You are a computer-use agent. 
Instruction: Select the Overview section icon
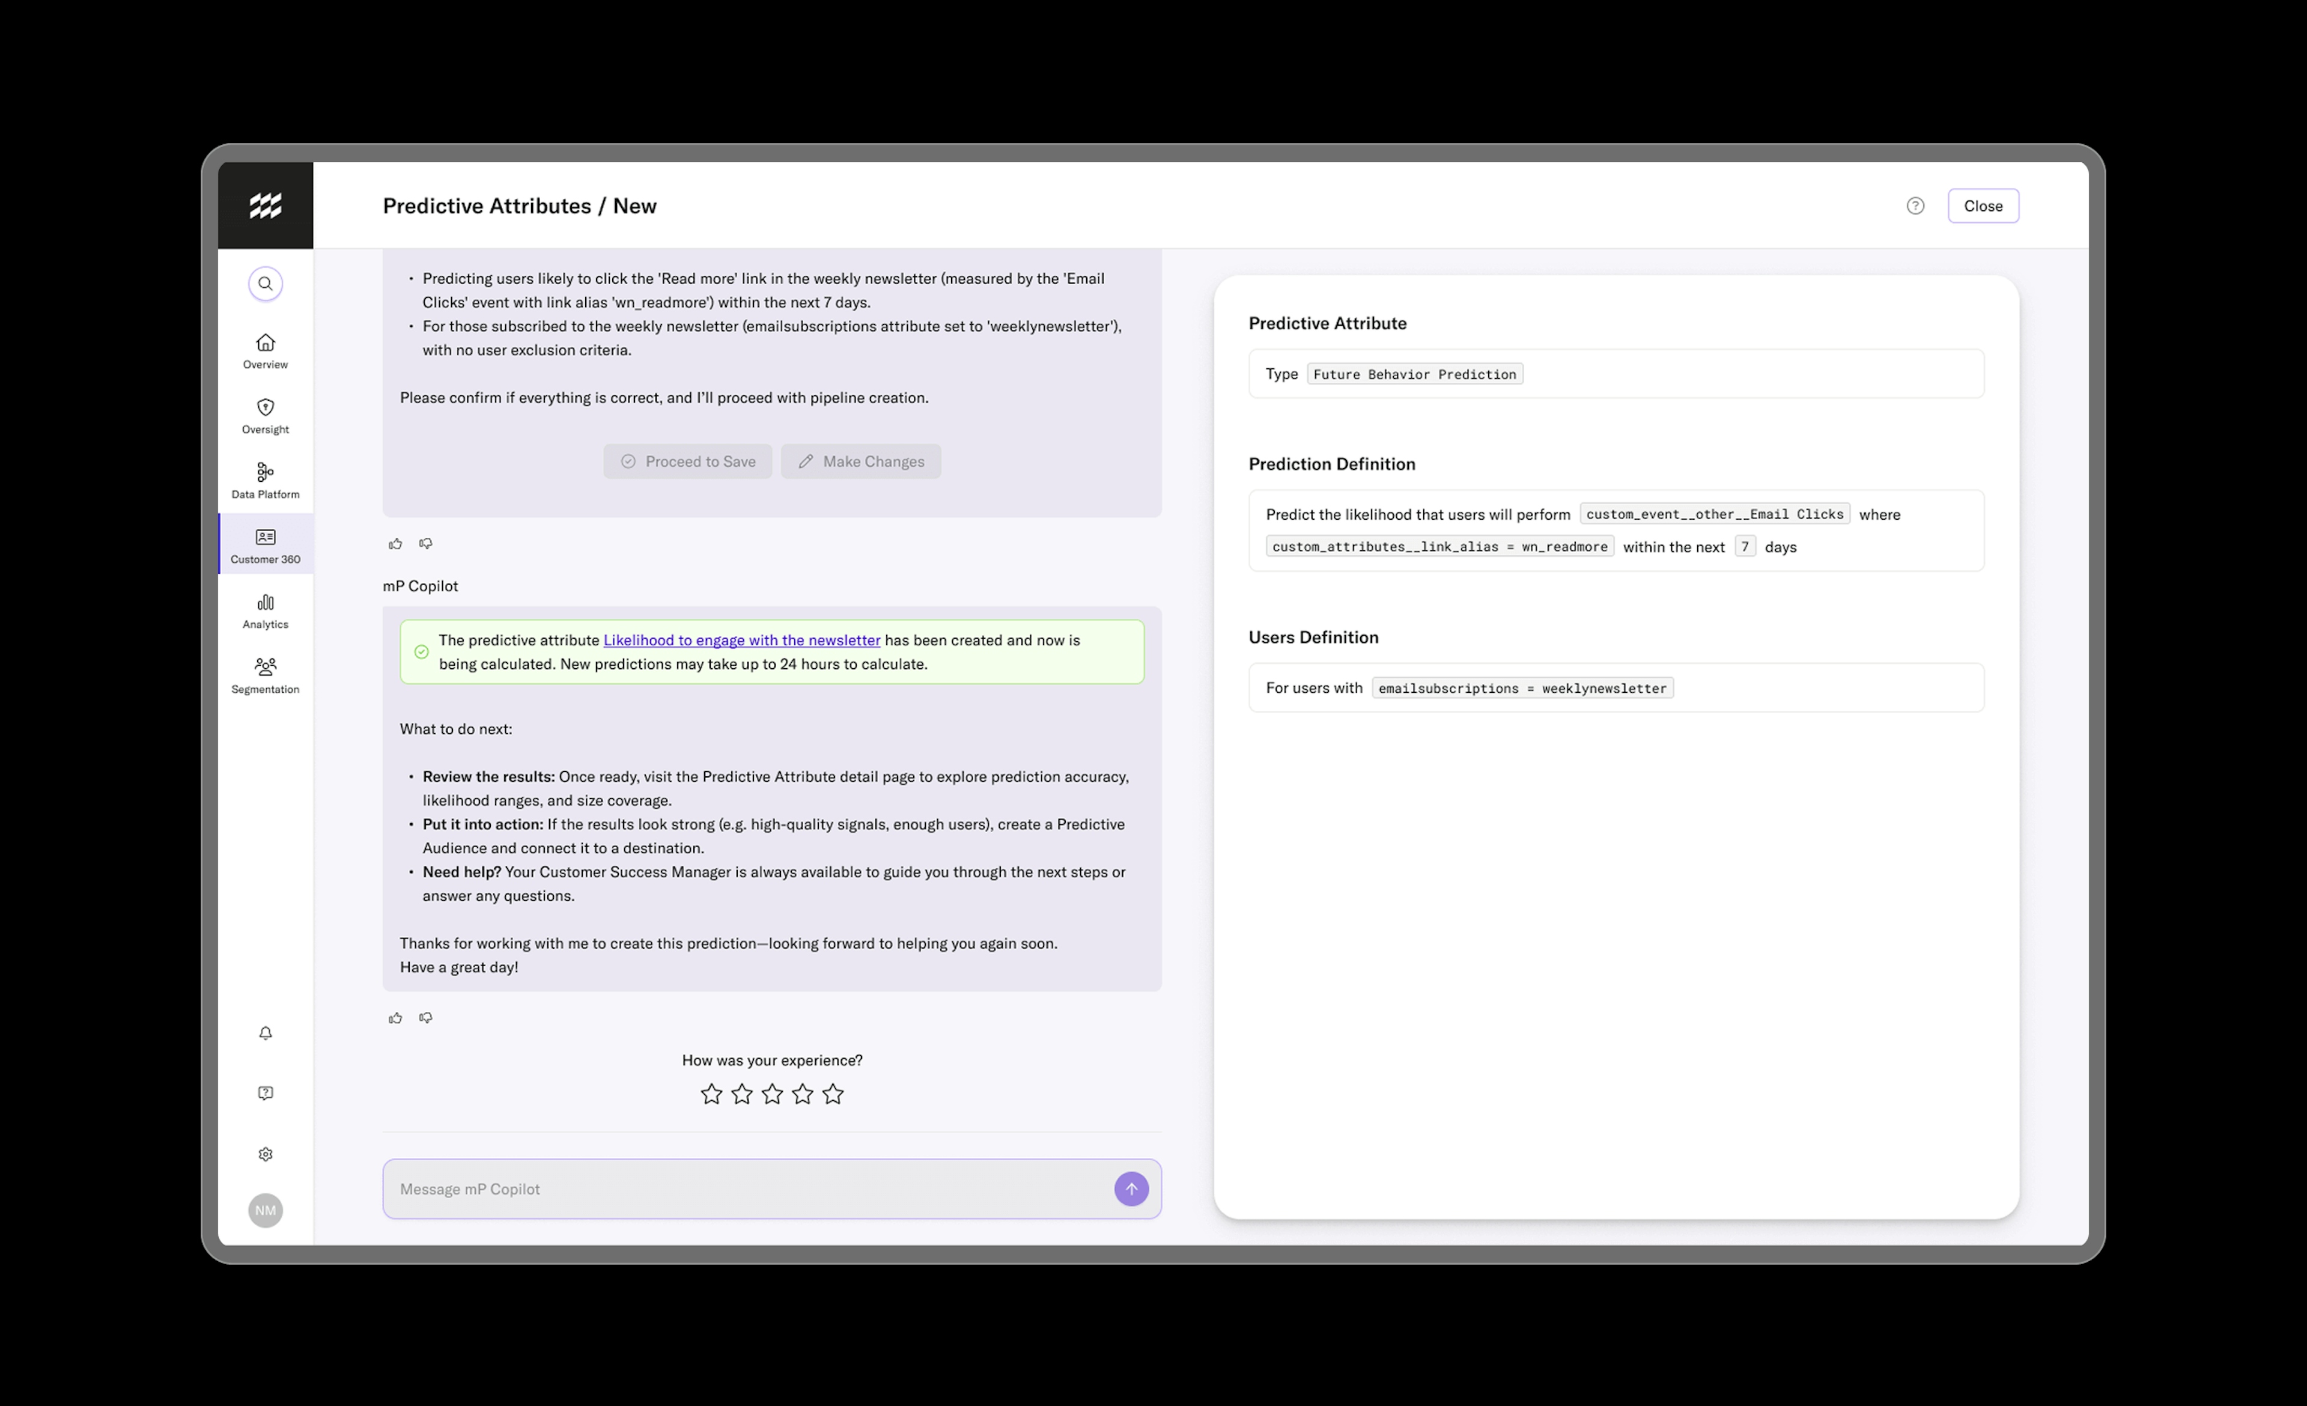pos(265,350)
